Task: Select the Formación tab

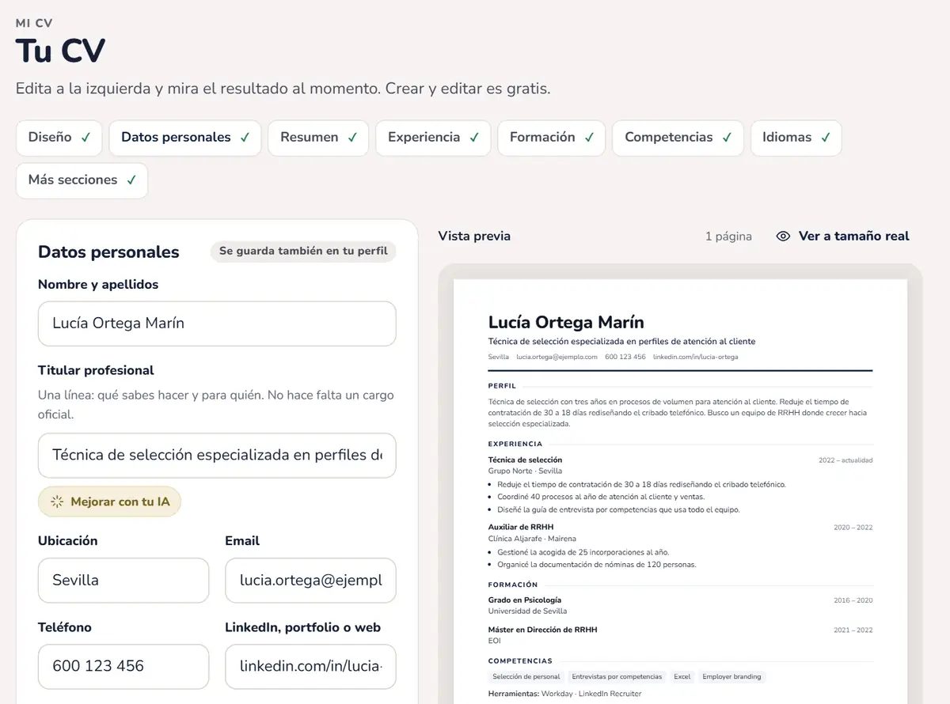Action: 551,138
